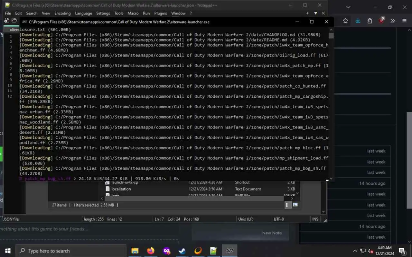Open Steam from the taskbar
Image resolution: width=412 pixels, height=257 pixels.
pos(182,251)
